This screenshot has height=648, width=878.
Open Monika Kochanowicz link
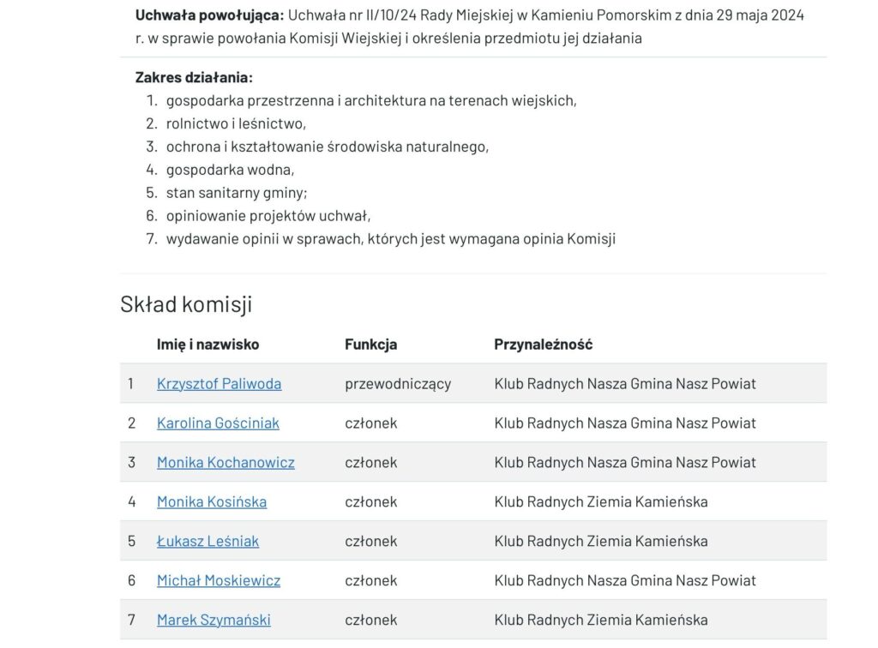[226, 462]
